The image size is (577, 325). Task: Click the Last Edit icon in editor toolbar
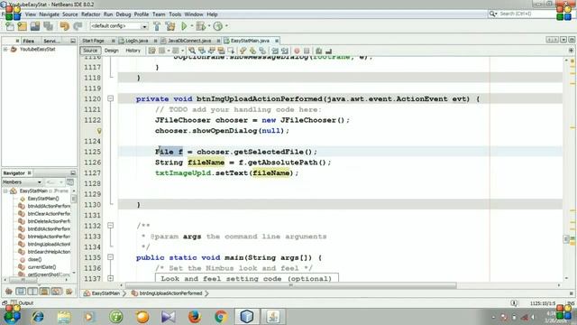click(x=152, y=51)
